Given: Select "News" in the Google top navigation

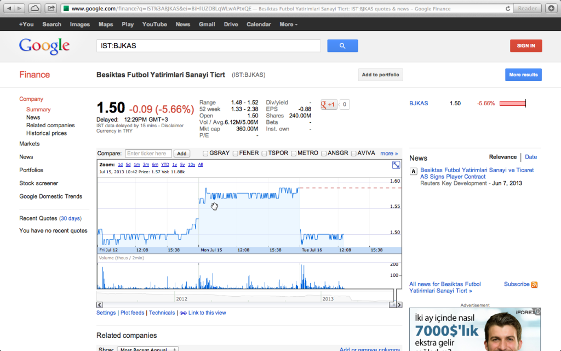Looking at the screenshot, I should pos(182,24).
